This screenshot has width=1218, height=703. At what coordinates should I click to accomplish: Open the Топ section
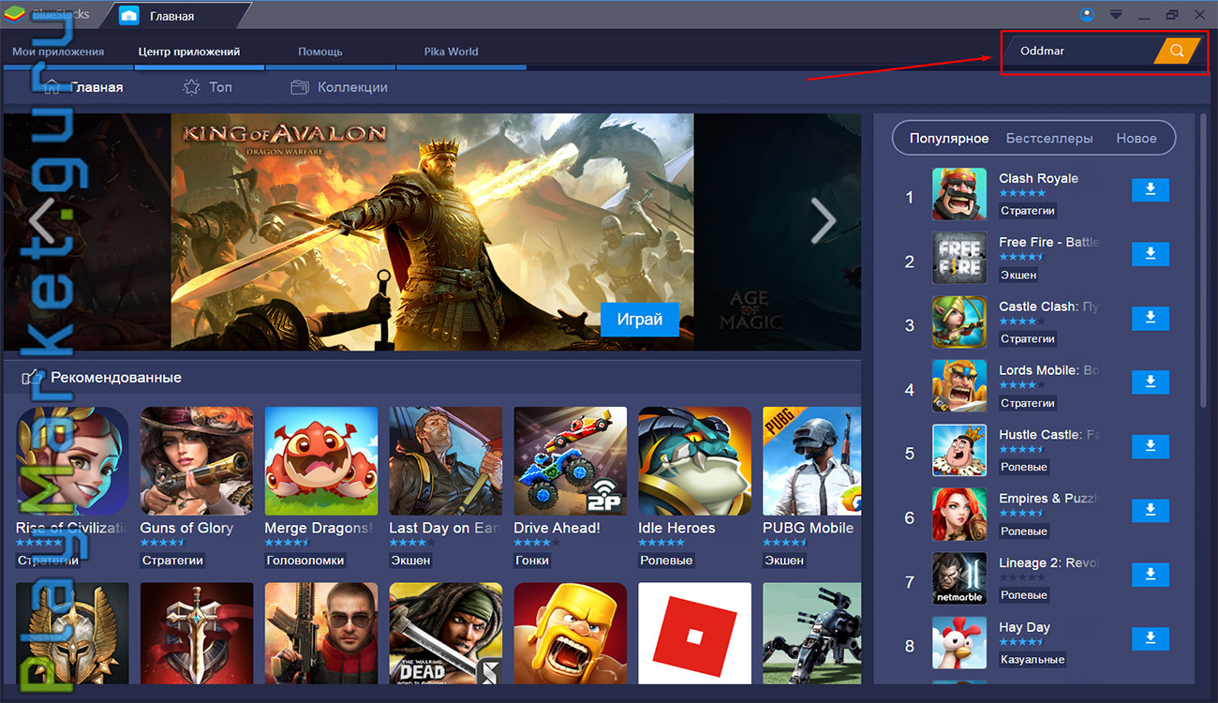[x=208, y=87]
